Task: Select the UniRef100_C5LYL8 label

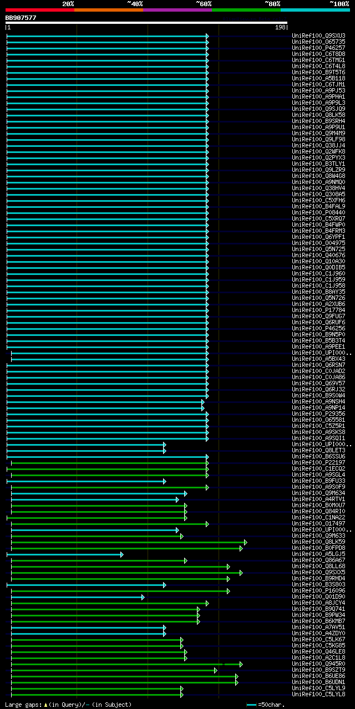Action: click(318, 694)
